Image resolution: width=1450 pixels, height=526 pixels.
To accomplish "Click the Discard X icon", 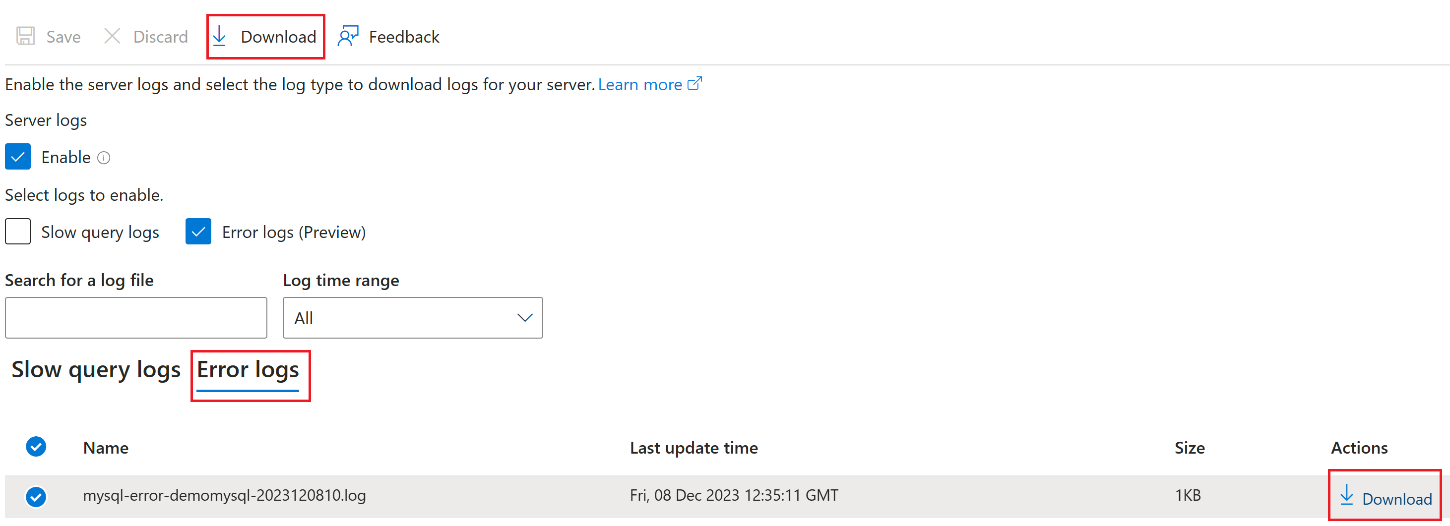I will [x=112, y=37].
